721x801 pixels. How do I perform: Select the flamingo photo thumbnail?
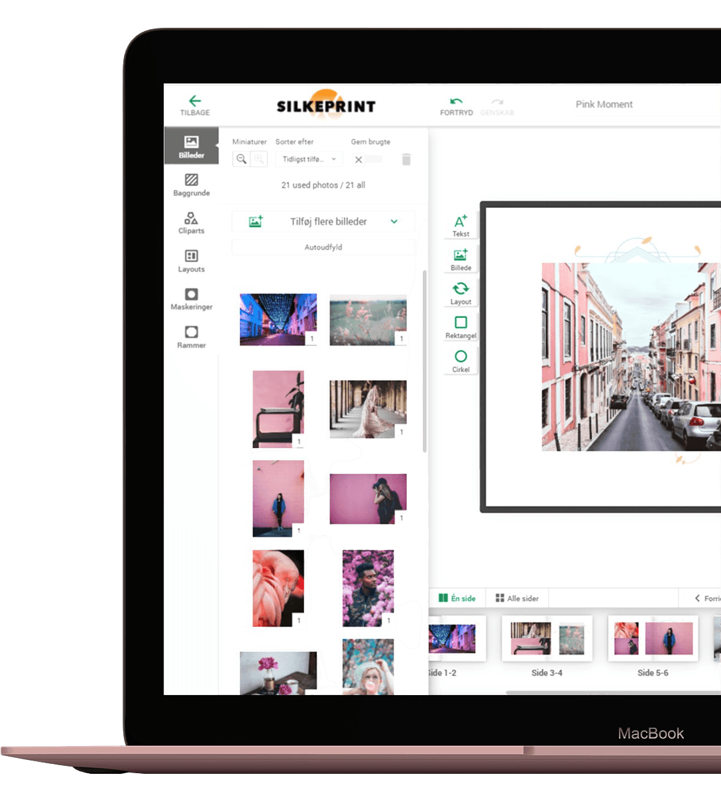(x=278, y=588)
